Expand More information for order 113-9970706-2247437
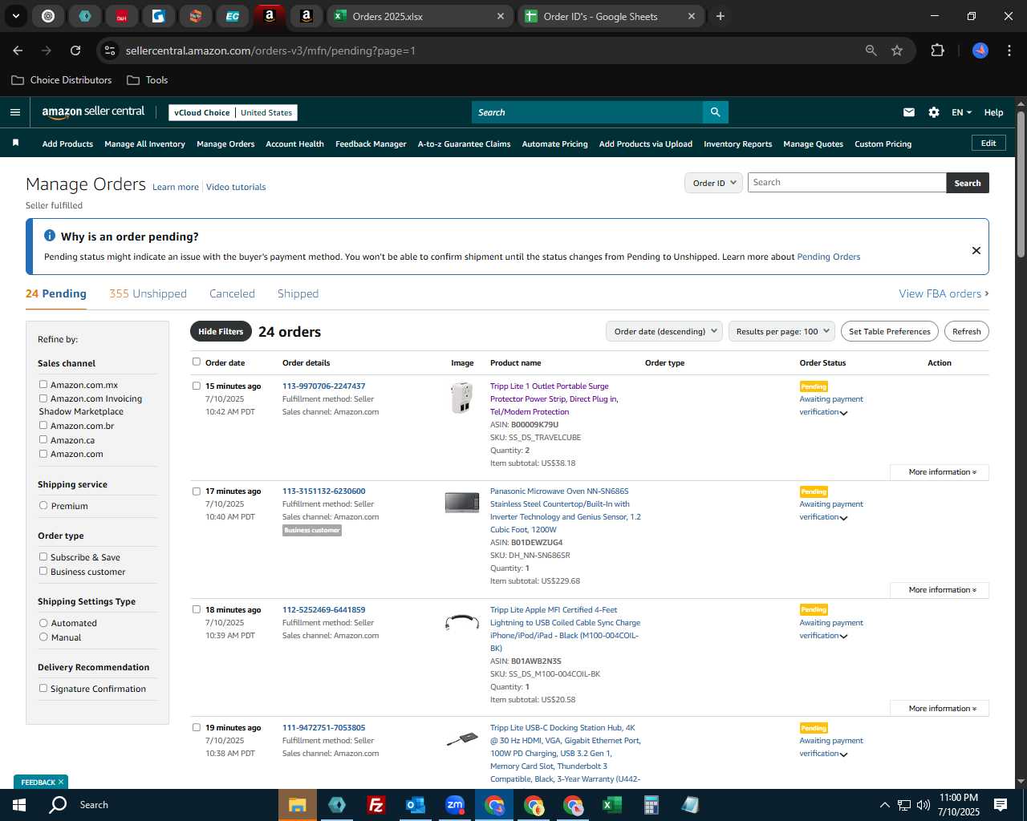Image resolution: width=1027 pixels, height=821 pixels. [x=940, y=472]
